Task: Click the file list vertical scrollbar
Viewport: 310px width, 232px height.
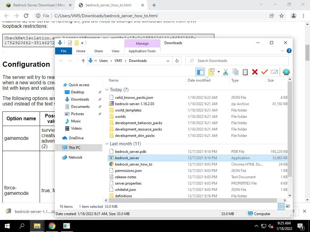Action: coord(290,129)
